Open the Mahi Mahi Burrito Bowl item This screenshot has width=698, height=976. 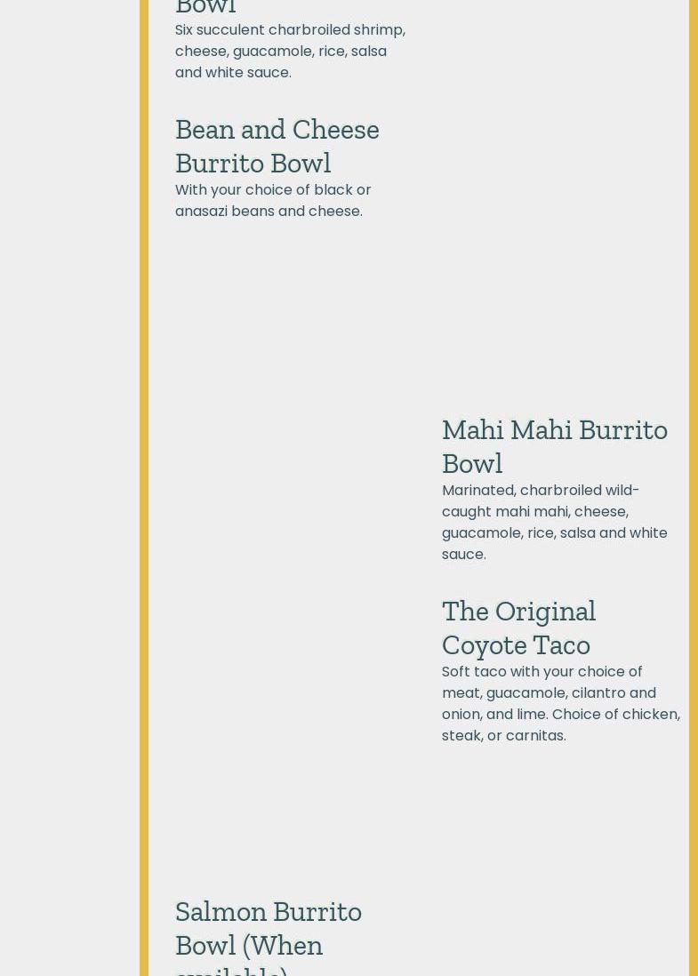click(x=554, y=446)
